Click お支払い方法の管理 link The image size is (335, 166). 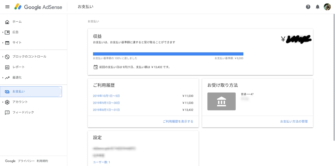tap(294, 121)
